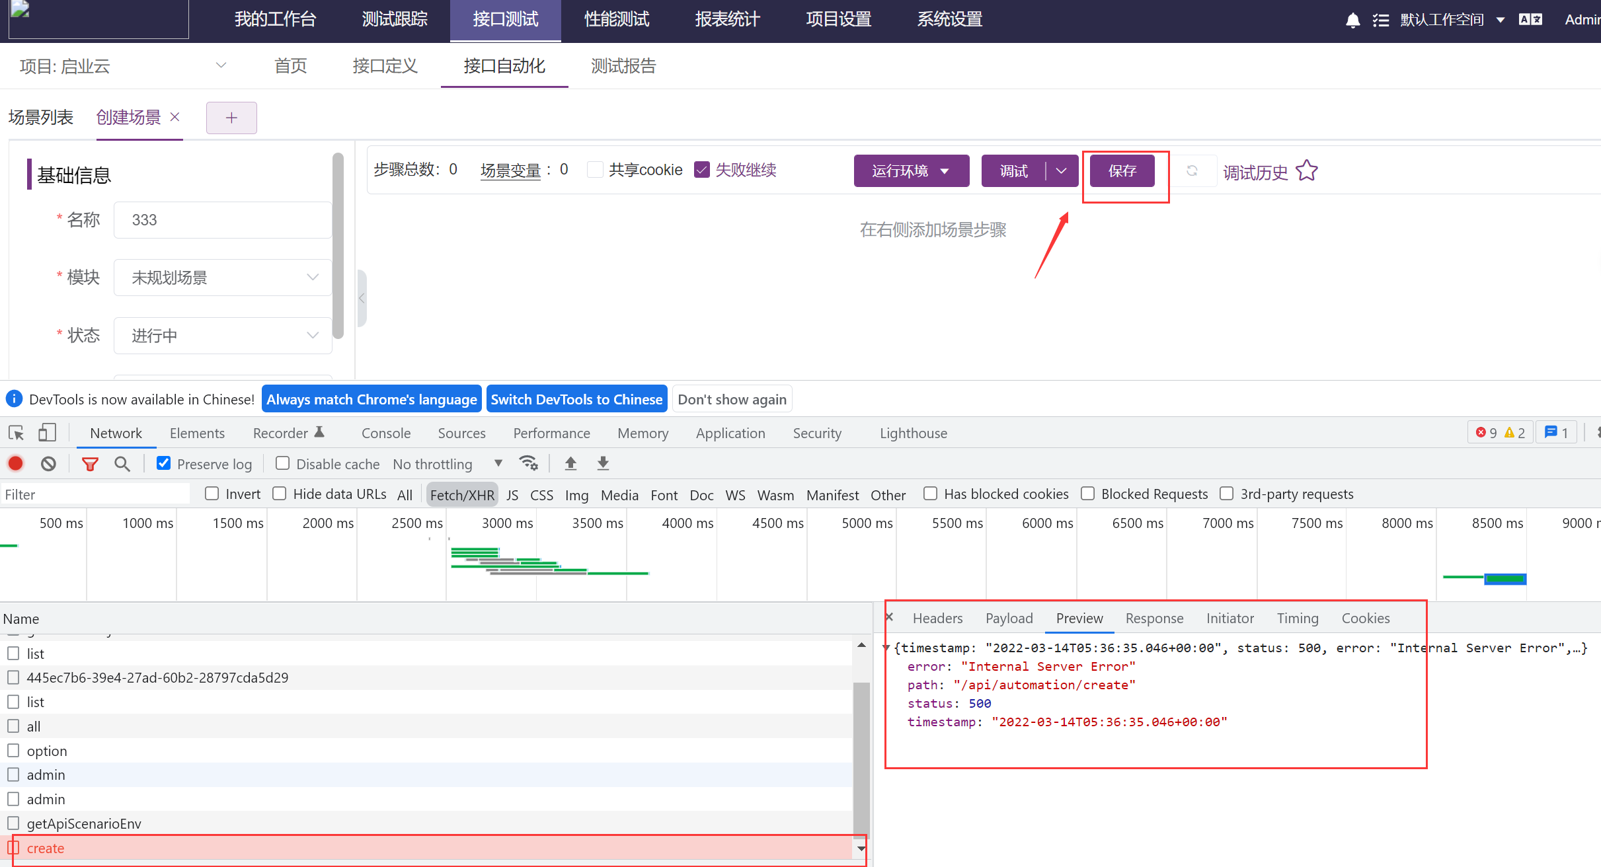
Task: Clear the network log
Action: (48, 463)
